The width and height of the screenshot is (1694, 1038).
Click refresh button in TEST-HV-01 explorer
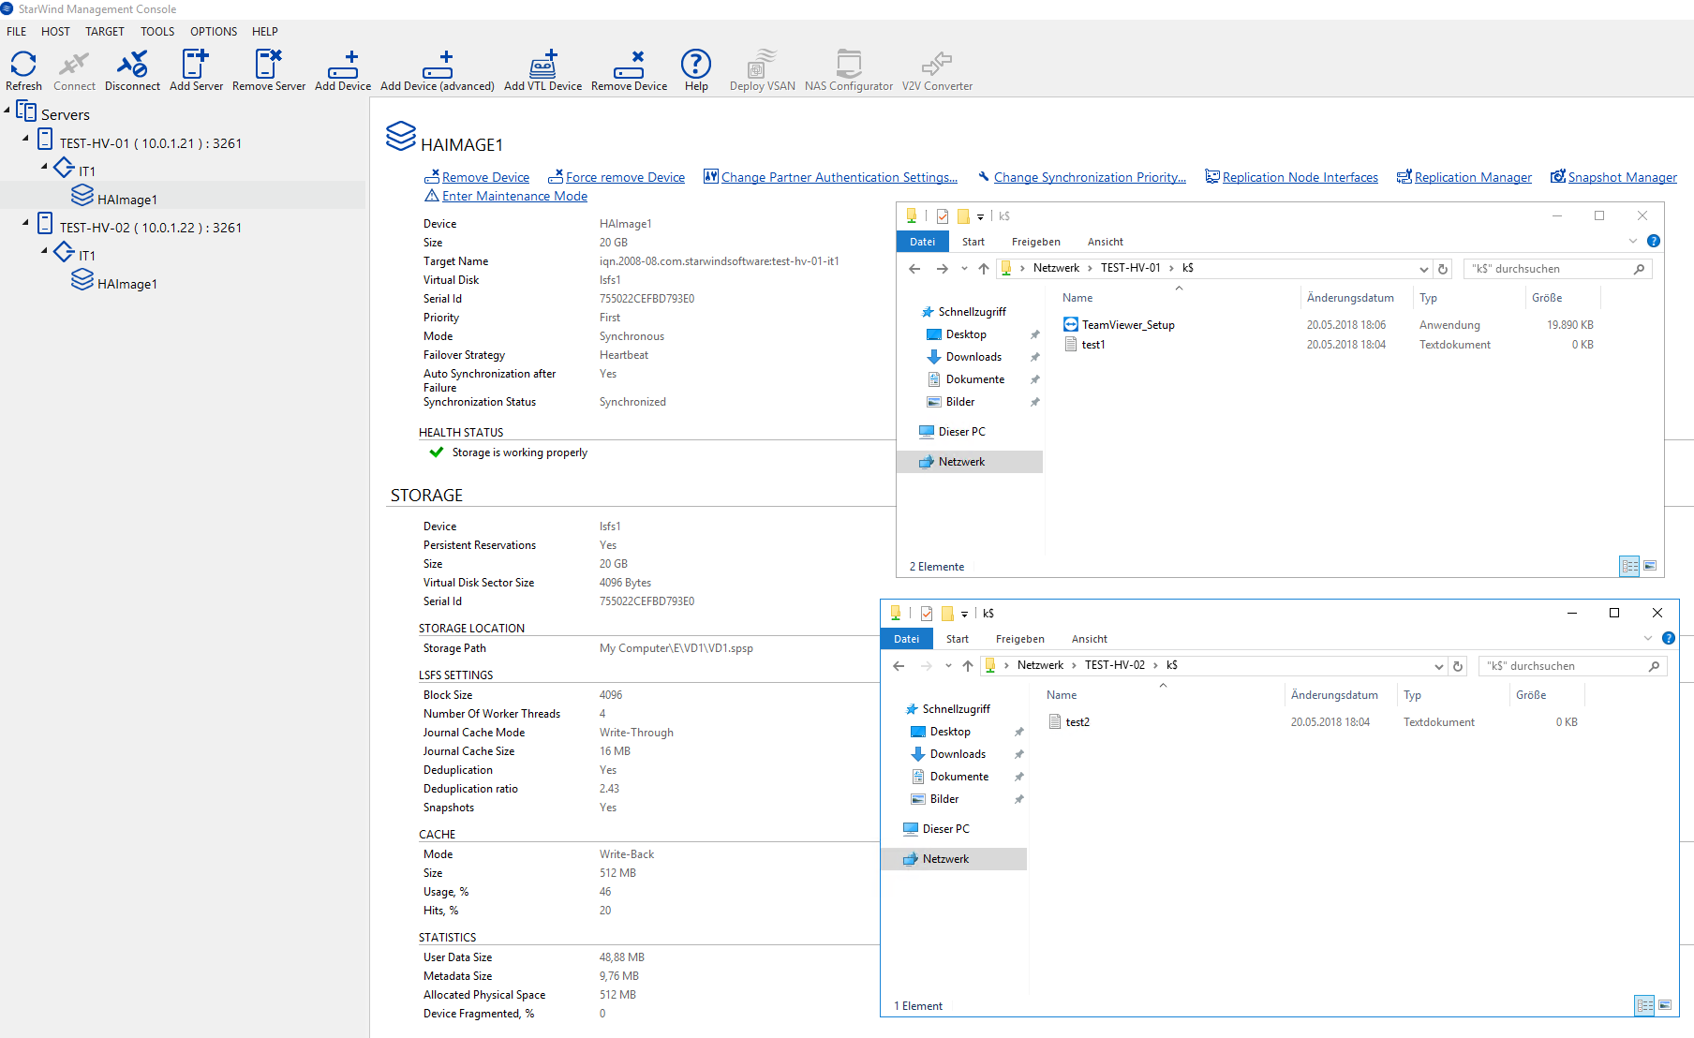(1443, 269)
